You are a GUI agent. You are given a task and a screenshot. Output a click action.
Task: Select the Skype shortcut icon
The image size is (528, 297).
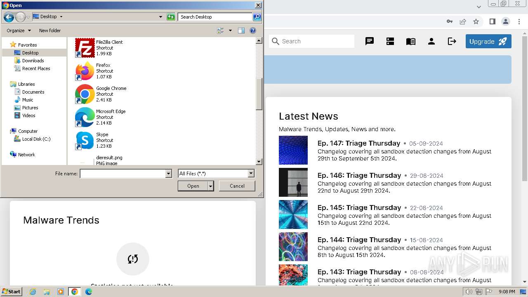pos(85,140)
